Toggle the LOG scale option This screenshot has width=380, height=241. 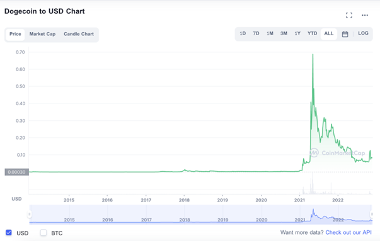[x=363, y=33]
